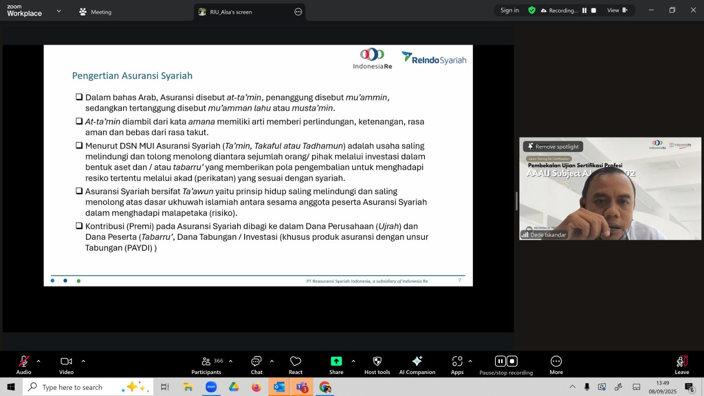Open the Chat panel

coord(257,365)
